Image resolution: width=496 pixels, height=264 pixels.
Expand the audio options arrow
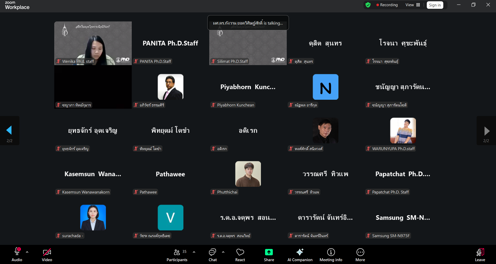point(27,252)
